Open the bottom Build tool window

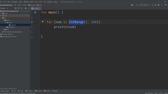(55, 91)
